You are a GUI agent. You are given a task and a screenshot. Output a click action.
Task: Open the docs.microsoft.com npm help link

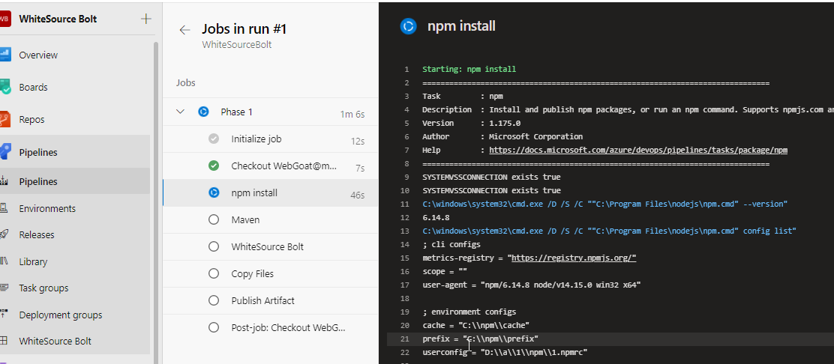click(638, 150)
